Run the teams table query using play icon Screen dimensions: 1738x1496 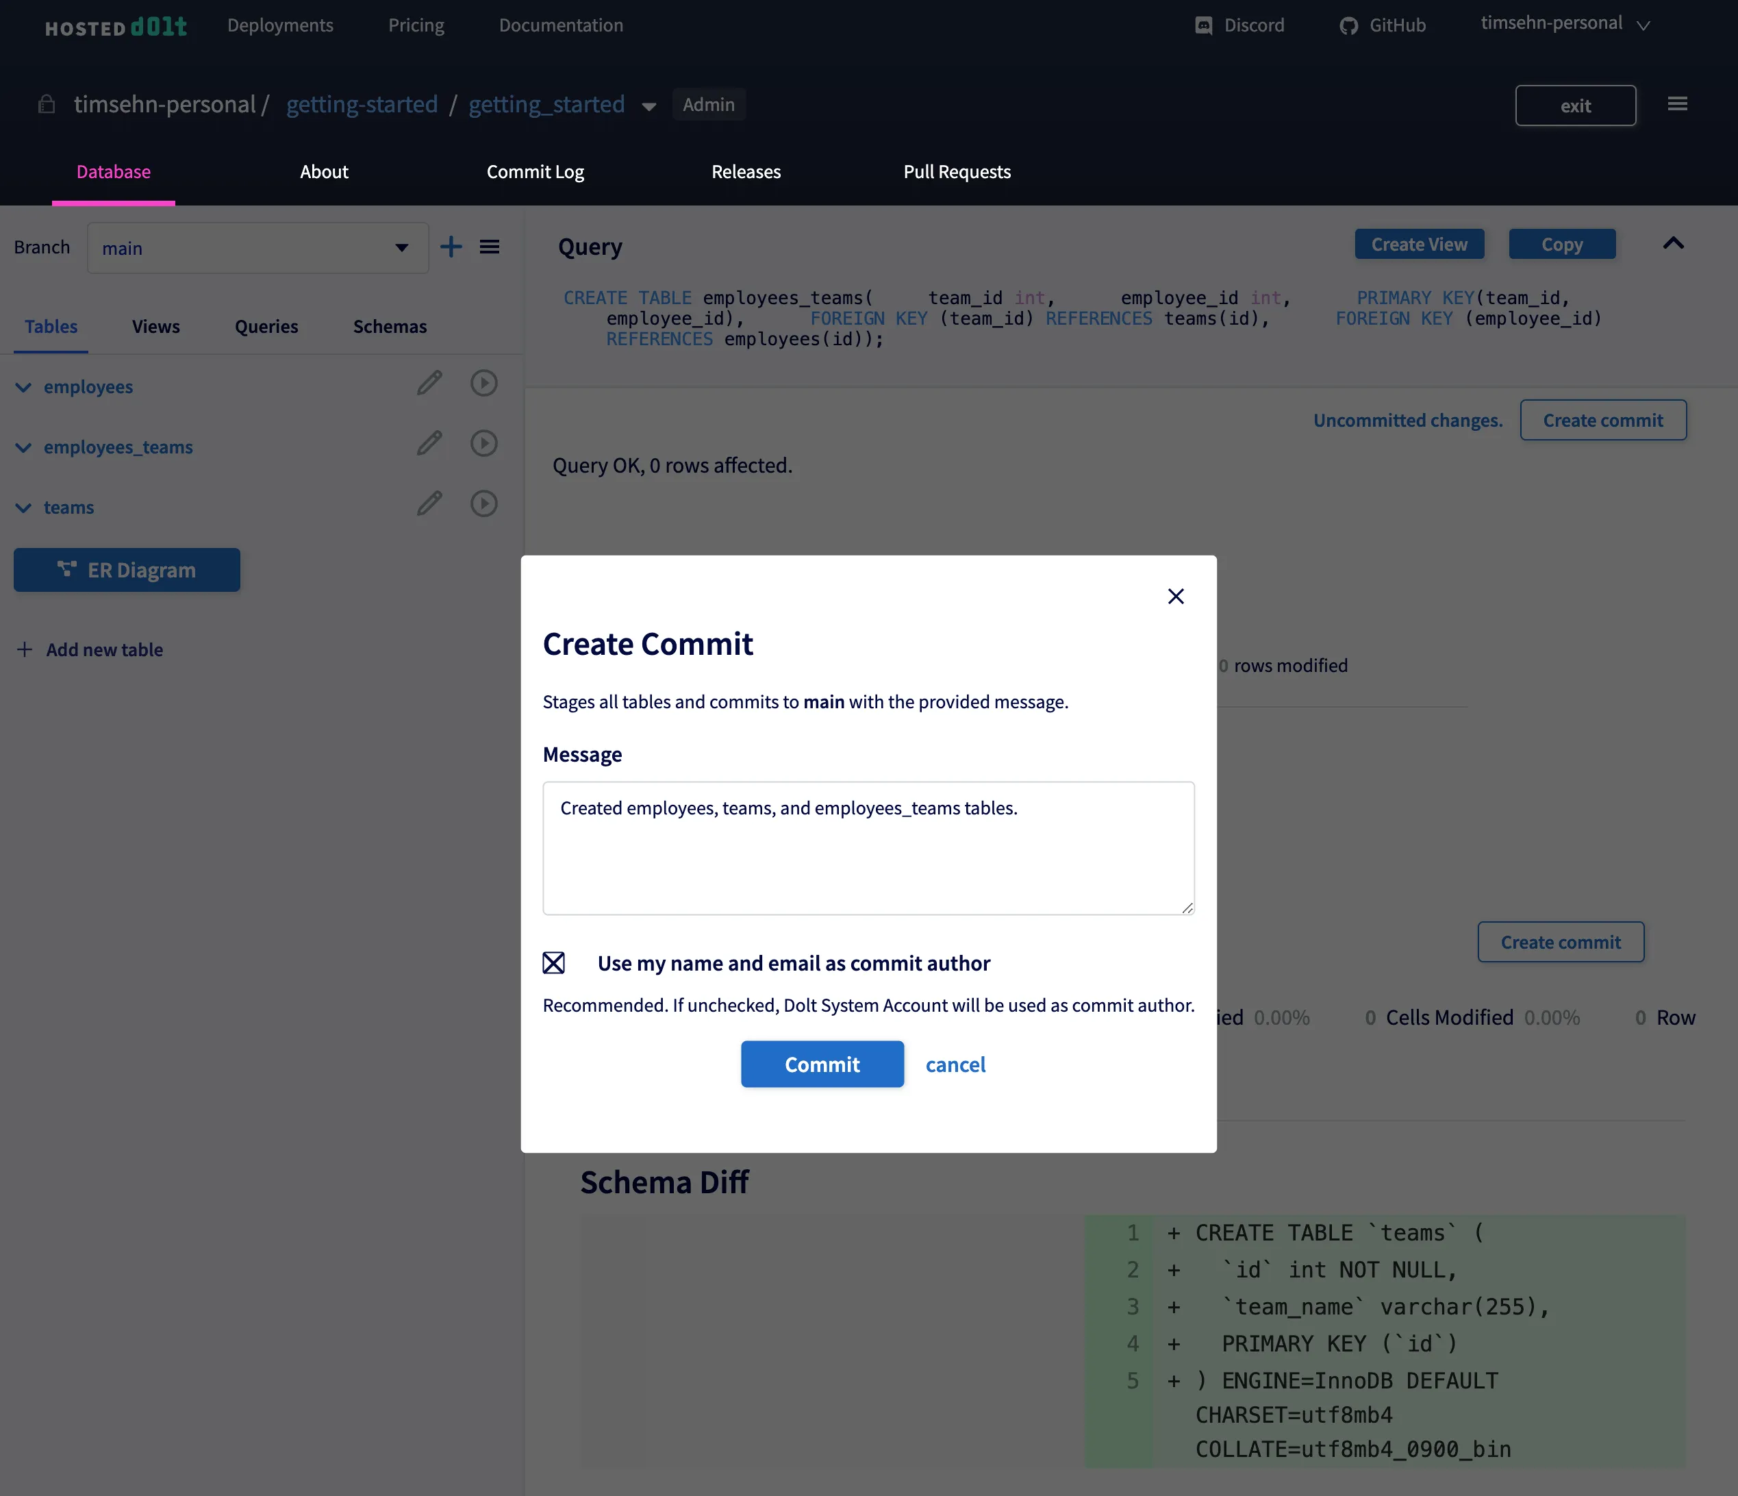483,503
